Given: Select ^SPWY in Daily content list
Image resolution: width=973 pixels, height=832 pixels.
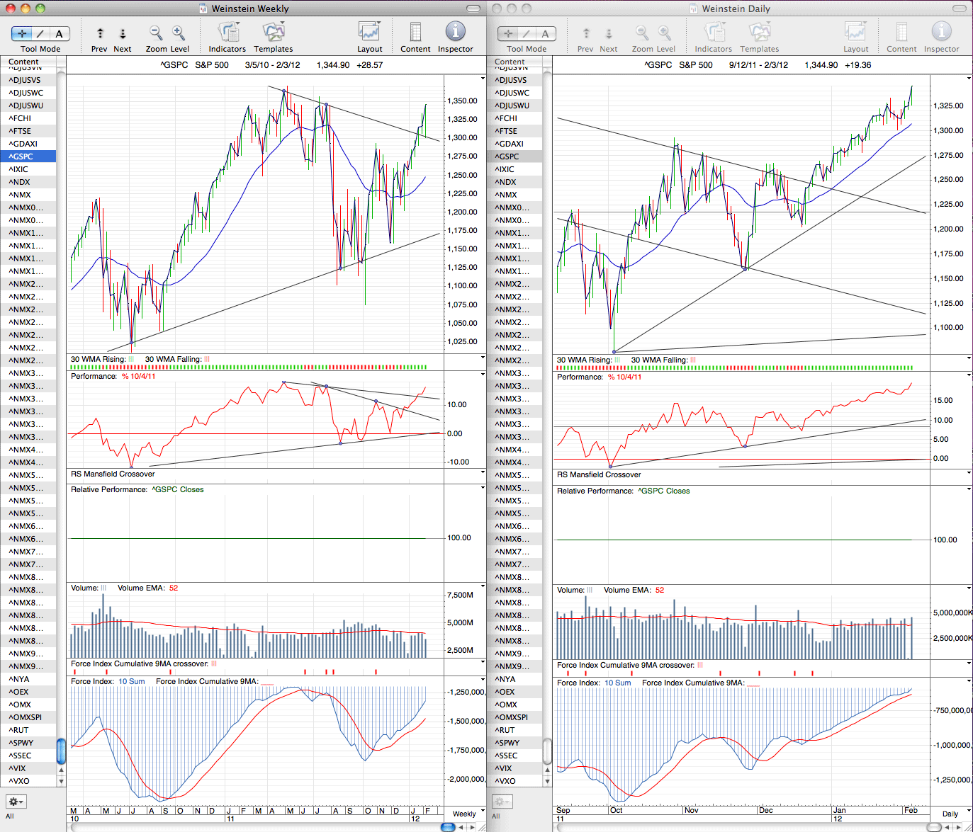Looking at the screenshot, I should click(514, 743).
